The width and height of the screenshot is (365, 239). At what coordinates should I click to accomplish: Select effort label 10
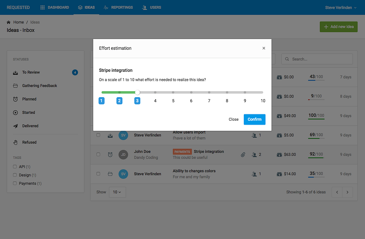click(263, 101)
